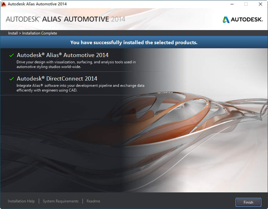Minimize the installer window

232,4
